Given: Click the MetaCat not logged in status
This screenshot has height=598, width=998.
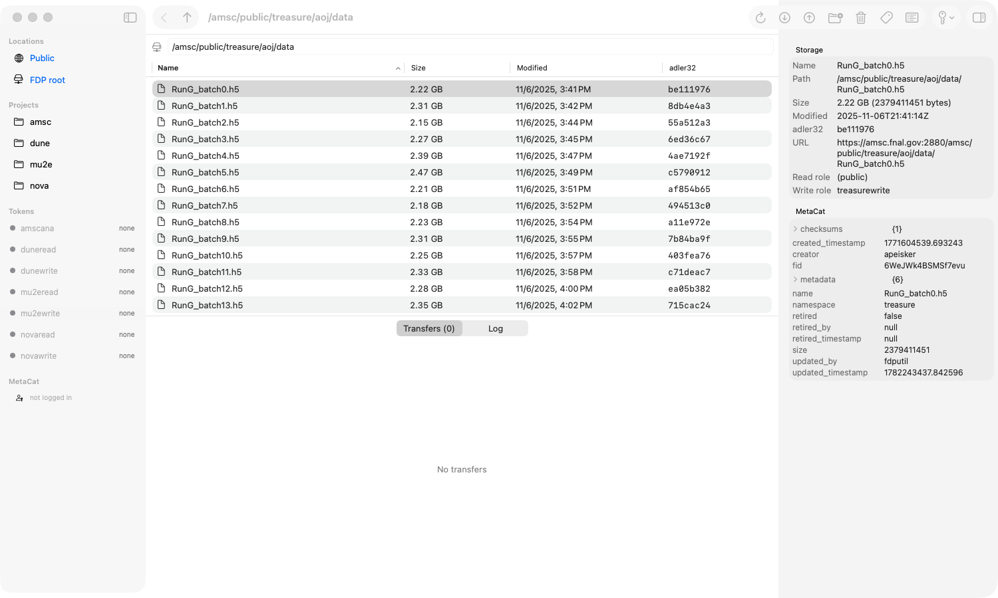Looking at the screenshot, I should tap(51, 398).
